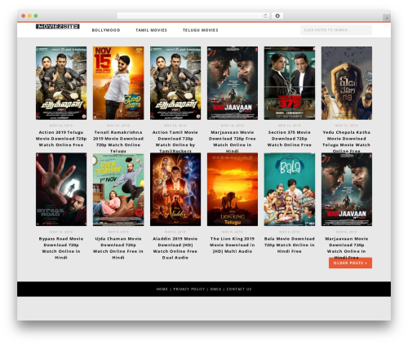
Task: Open a new tab with plus button
Action: [387, 18]
